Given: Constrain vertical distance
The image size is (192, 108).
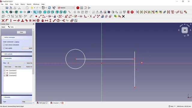Looking at the screenshot, I should (50, 20).
